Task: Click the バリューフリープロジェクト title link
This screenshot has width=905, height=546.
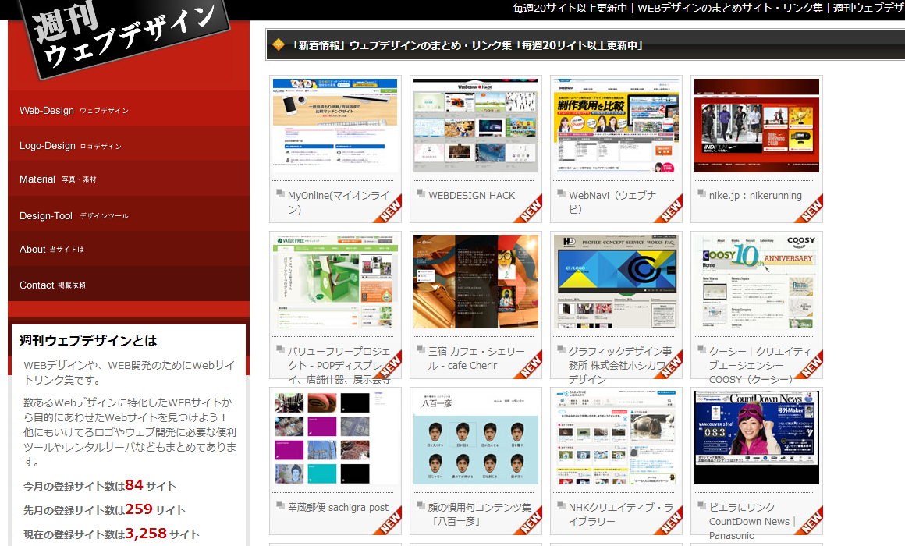Action: click(x=339, y=365)
